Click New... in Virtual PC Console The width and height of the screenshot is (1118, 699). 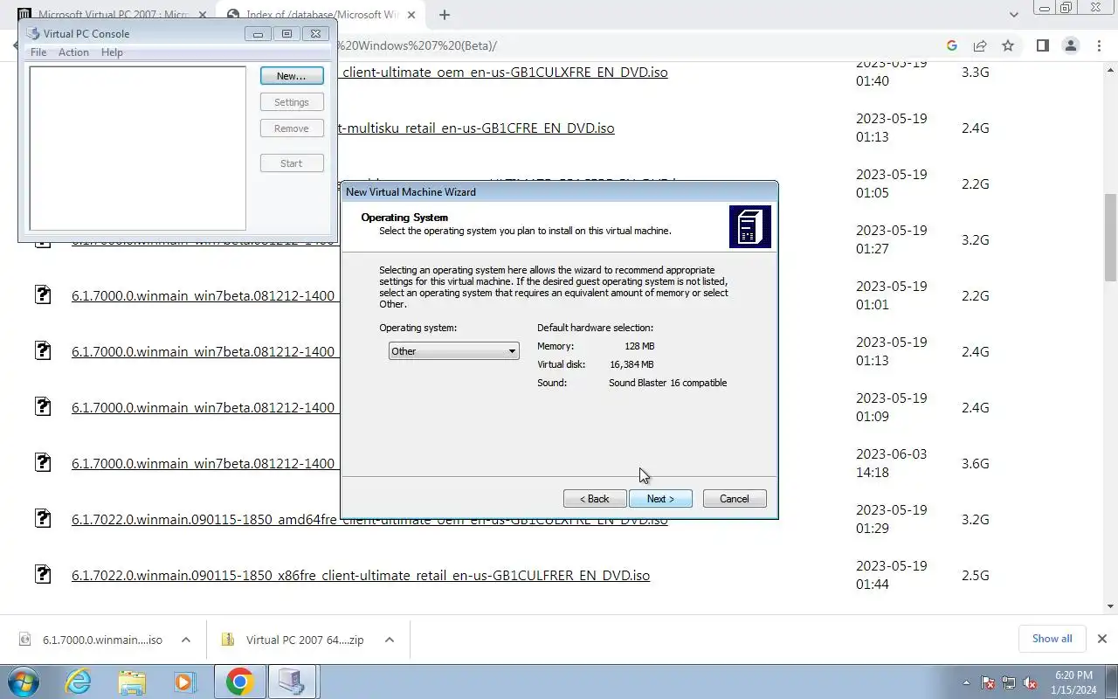tap(292, 76)
